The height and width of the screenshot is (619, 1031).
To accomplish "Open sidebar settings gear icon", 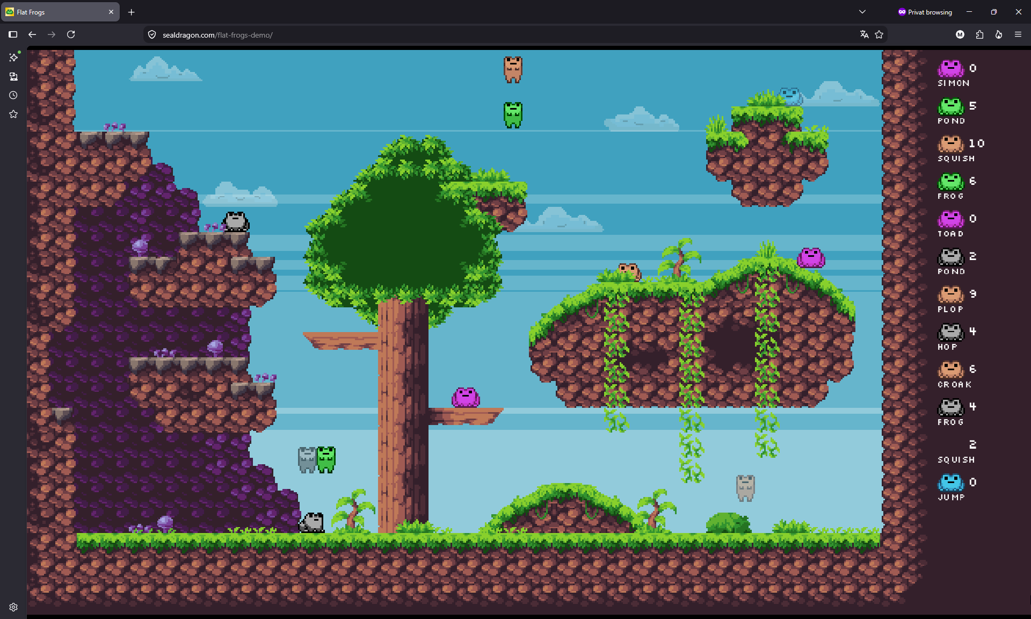I will click(x=13, y=607).
